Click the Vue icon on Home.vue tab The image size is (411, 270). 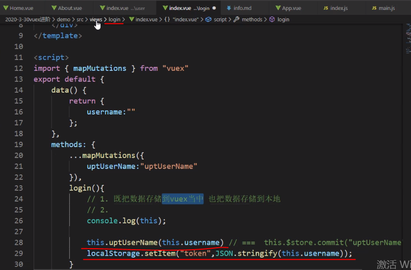pyautogui.click(x=6, y=8)
